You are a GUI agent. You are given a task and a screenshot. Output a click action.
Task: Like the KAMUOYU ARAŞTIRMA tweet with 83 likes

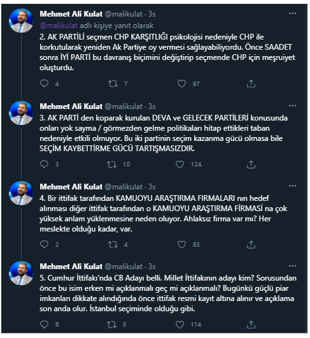(x=181, y=244)
